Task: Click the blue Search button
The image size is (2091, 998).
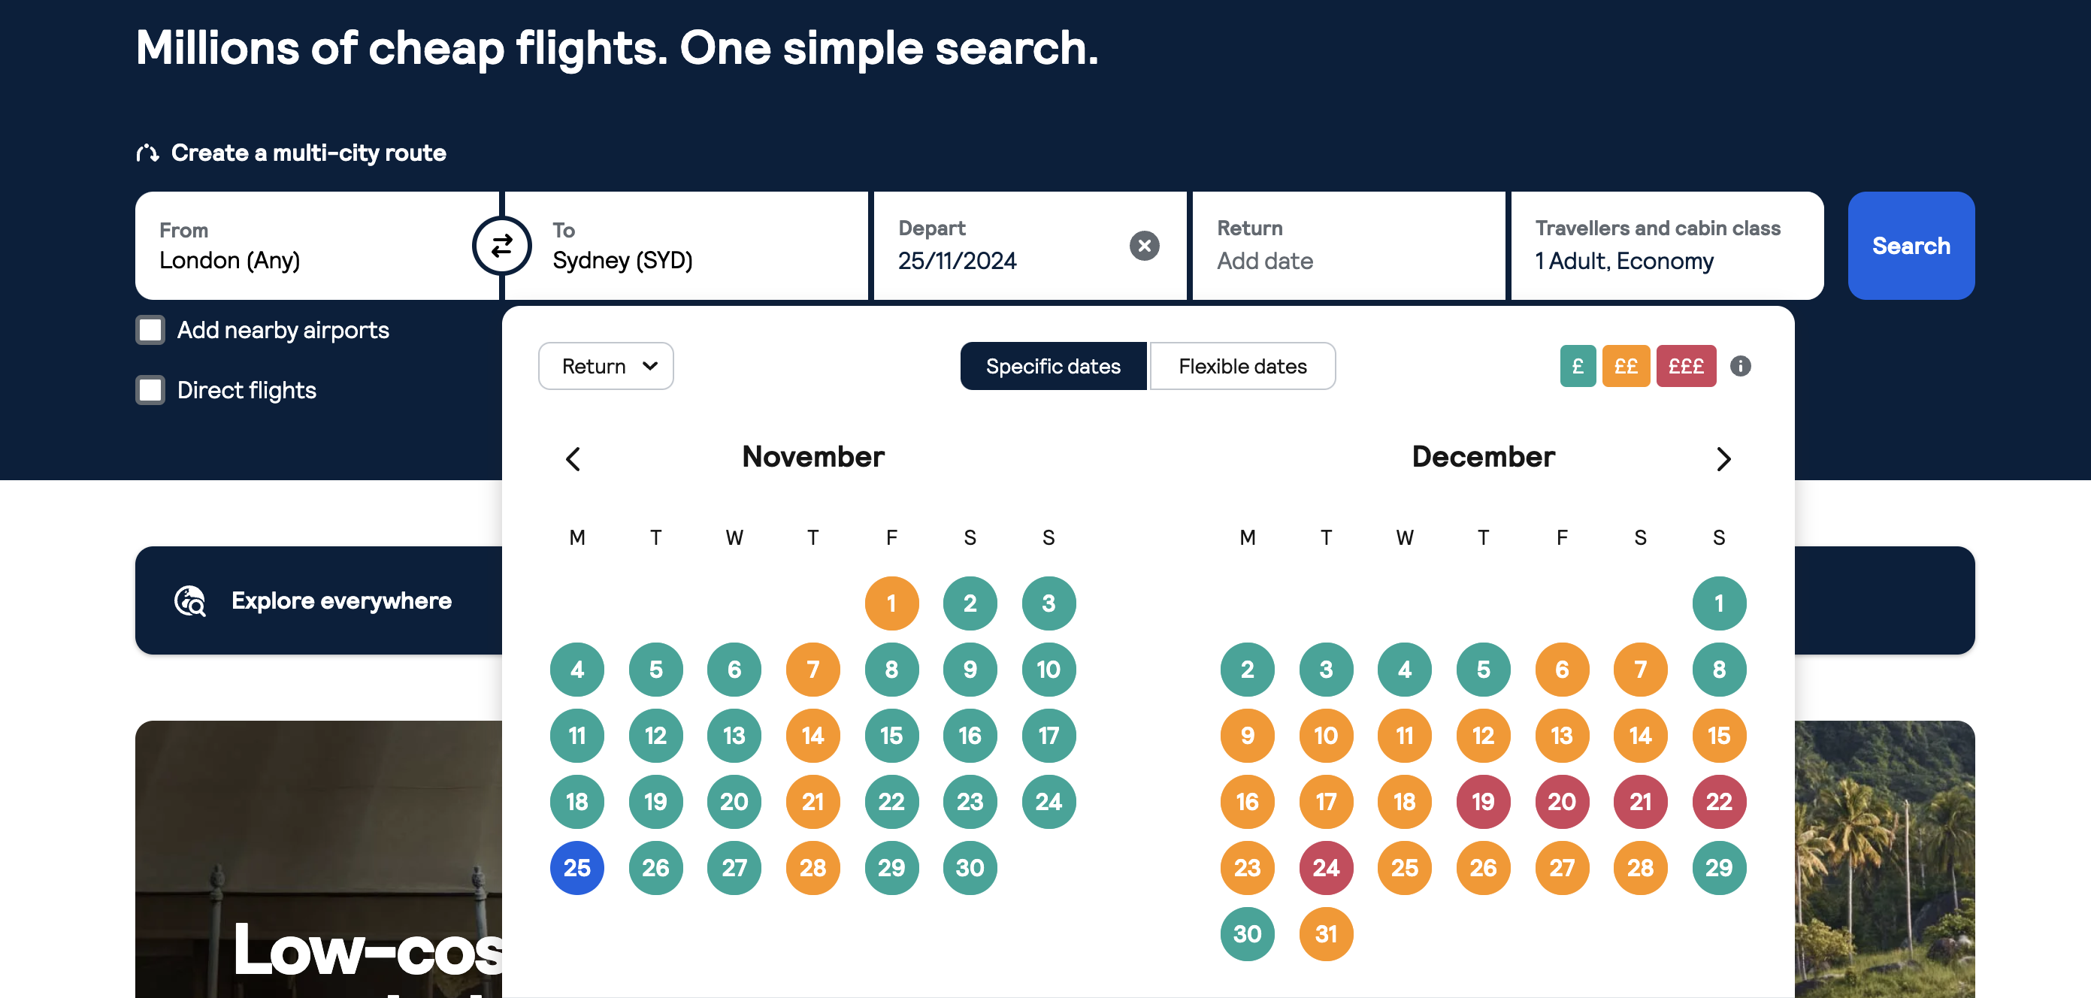Action: pyautogui.click(x=1911, y=245)
